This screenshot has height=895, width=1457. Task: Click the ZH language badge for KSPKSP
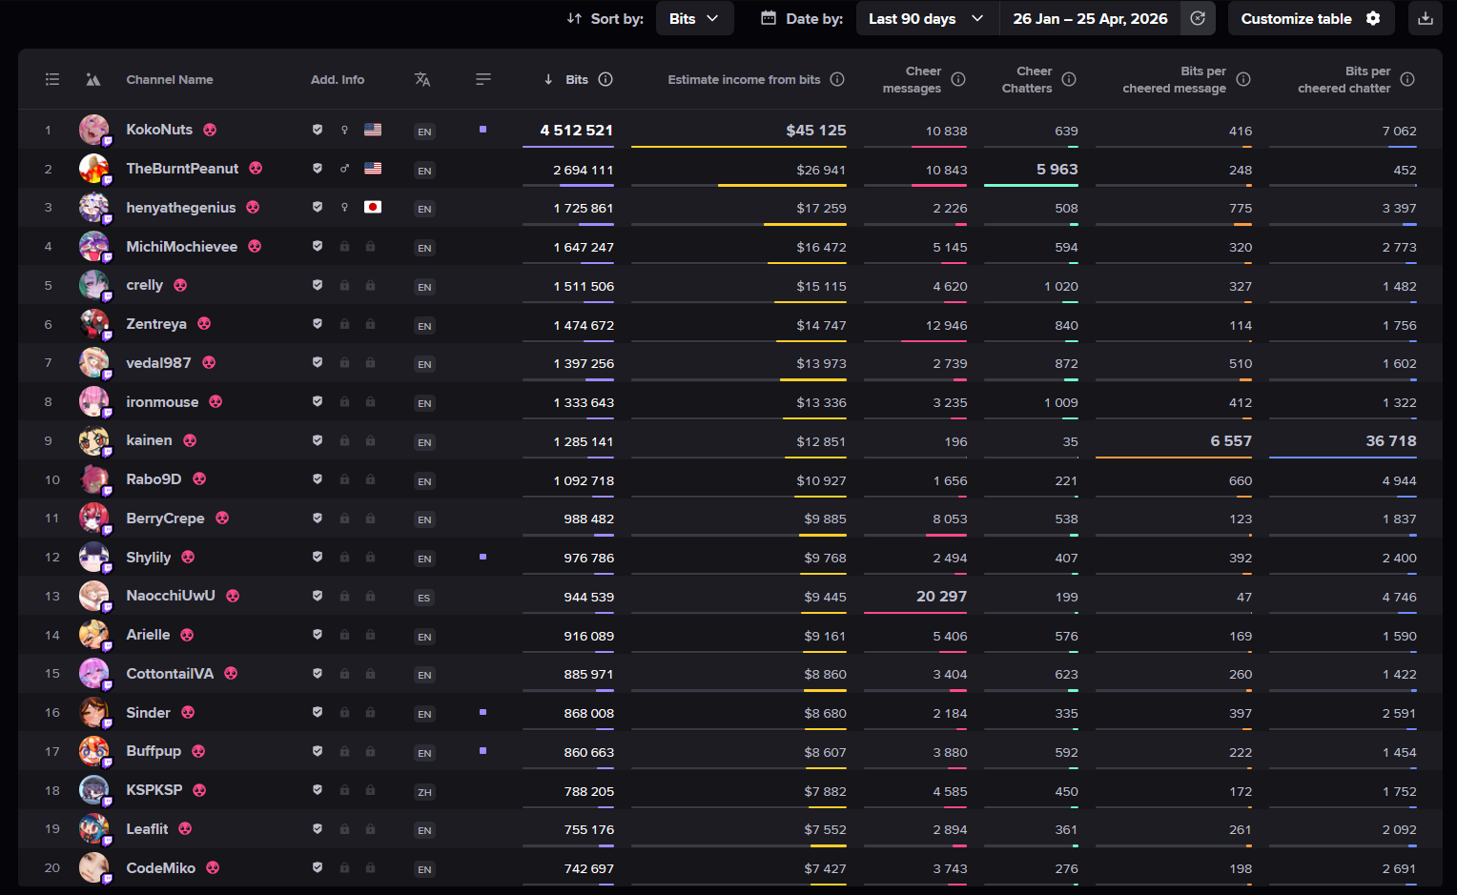pyautogui.click(x=424, y=792)
